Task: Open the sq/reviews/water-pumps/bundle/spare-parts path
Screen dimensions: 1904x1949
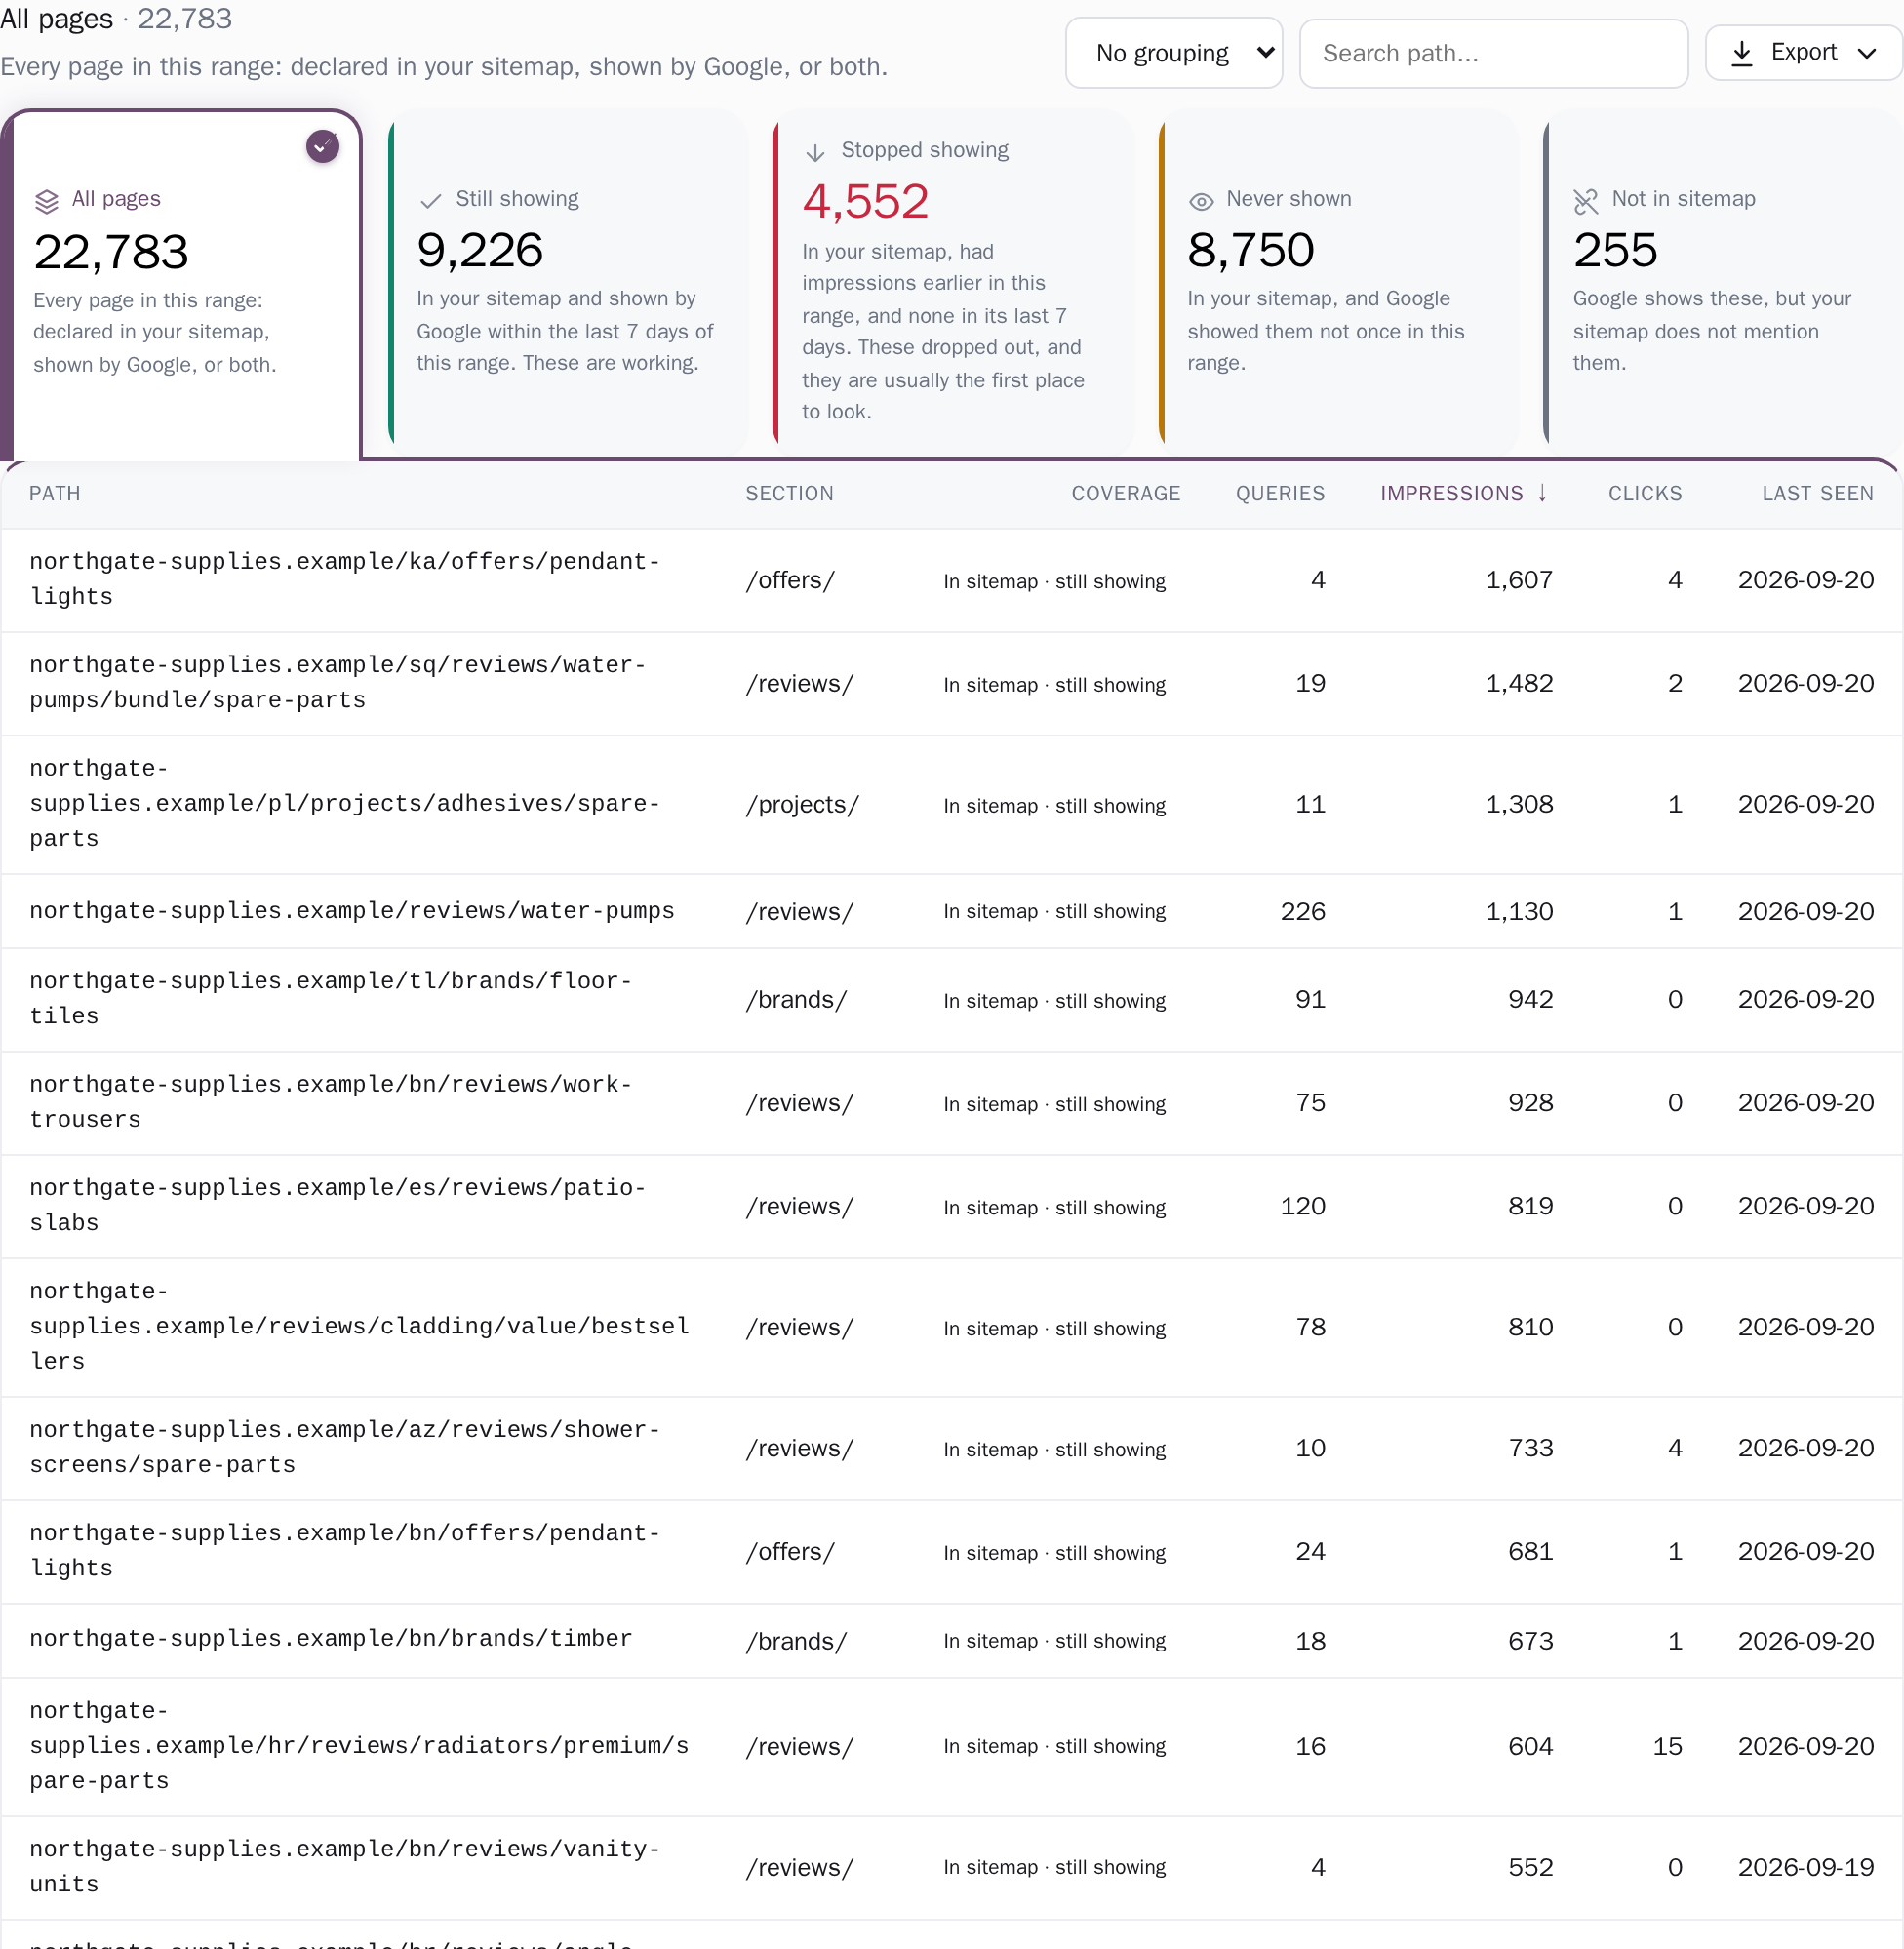Action: pos(338,682)
